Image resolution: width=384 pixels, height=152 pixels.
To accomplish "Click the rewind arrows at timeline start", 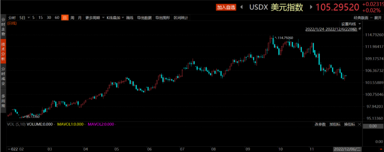I will (x=9, y=149).
